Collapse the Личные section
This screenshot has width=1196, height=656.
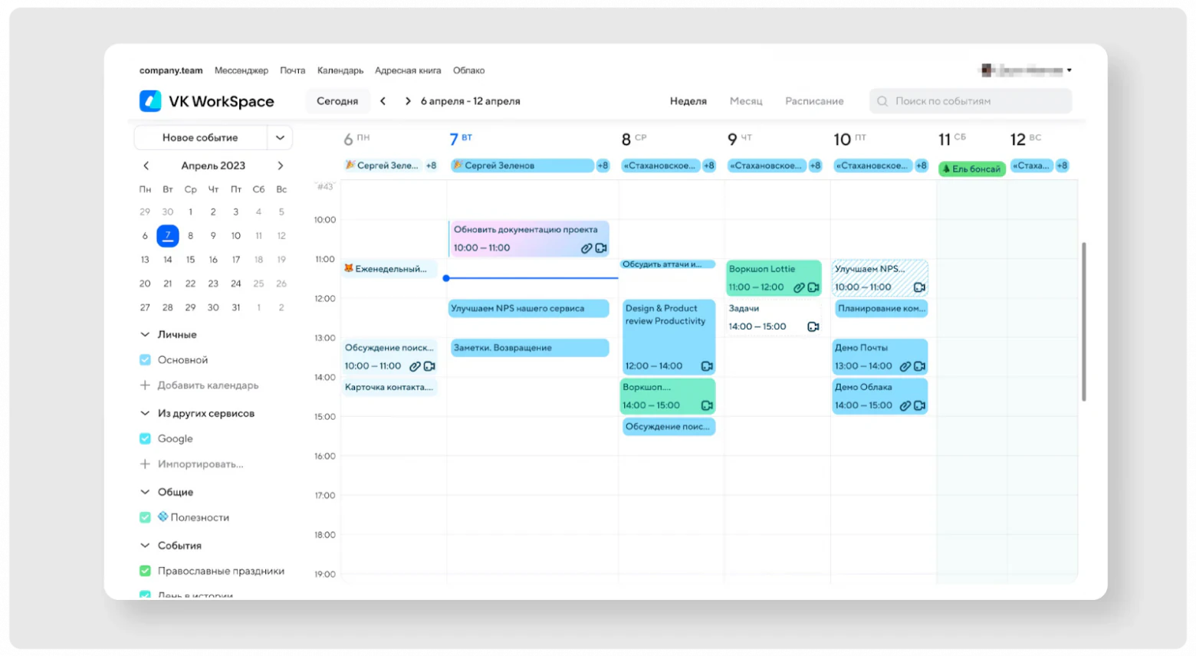(x=145, y=334)
